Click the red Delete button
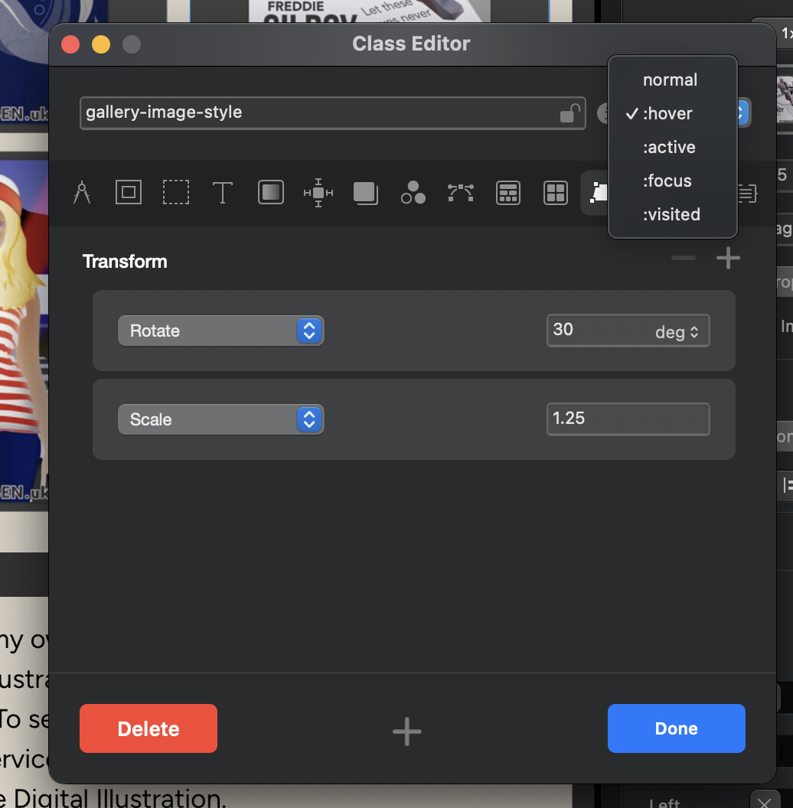 (148, 728)
